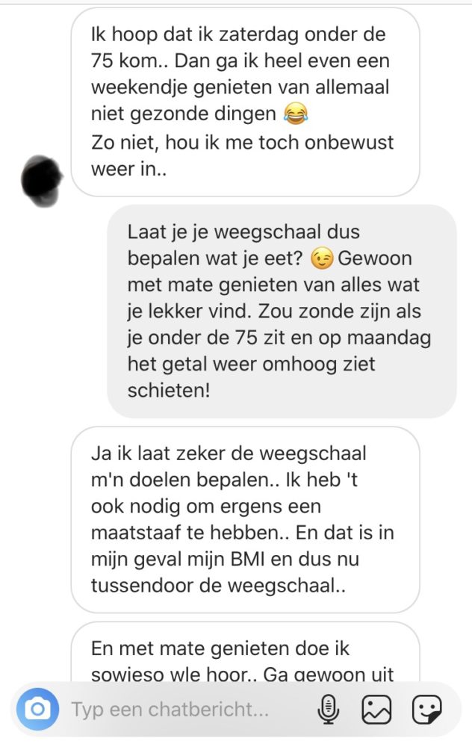Click the line 'sowieso wle hoor.. Ga gewoon uit'
The image size is (472, 747).
point(243,675)
